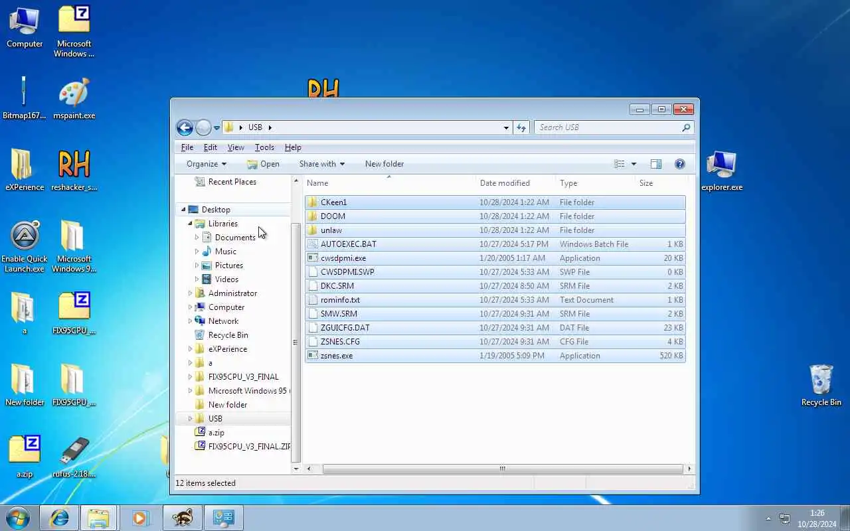Select the ZSNES.CFG file

pos(495,342)
